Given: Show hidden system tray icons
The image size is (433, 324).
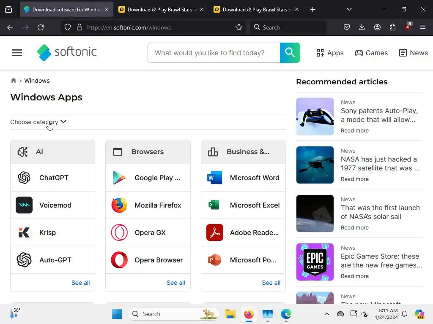Looking at the screenshot, I should tap(327, 314).
